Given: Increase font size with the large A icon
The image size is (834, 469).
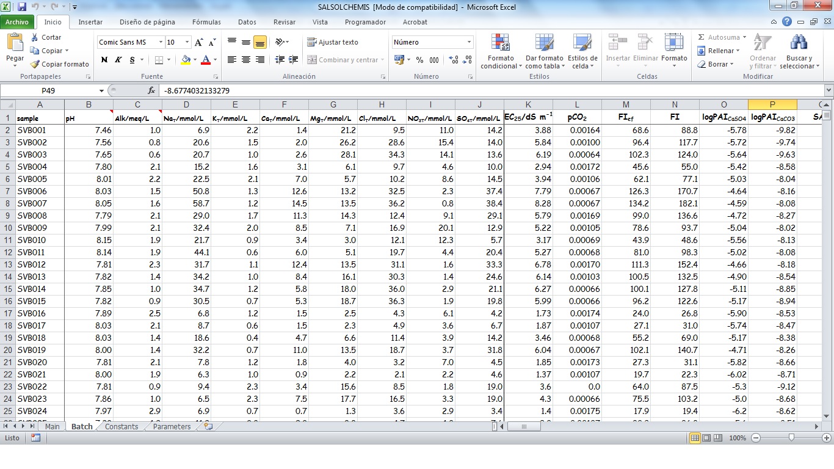Looking at the screenshot, I should 198,42.
